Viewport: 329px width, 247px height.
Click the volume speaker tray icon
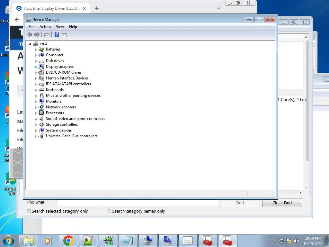point(296,241)
